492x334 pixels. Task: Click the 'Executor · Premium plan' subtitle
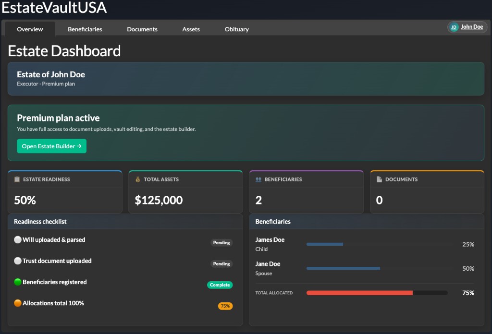[46, 83]
